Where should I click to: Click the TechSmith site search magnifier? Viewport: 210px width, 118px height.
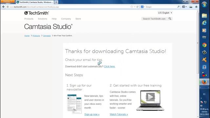tap(170, 19)
